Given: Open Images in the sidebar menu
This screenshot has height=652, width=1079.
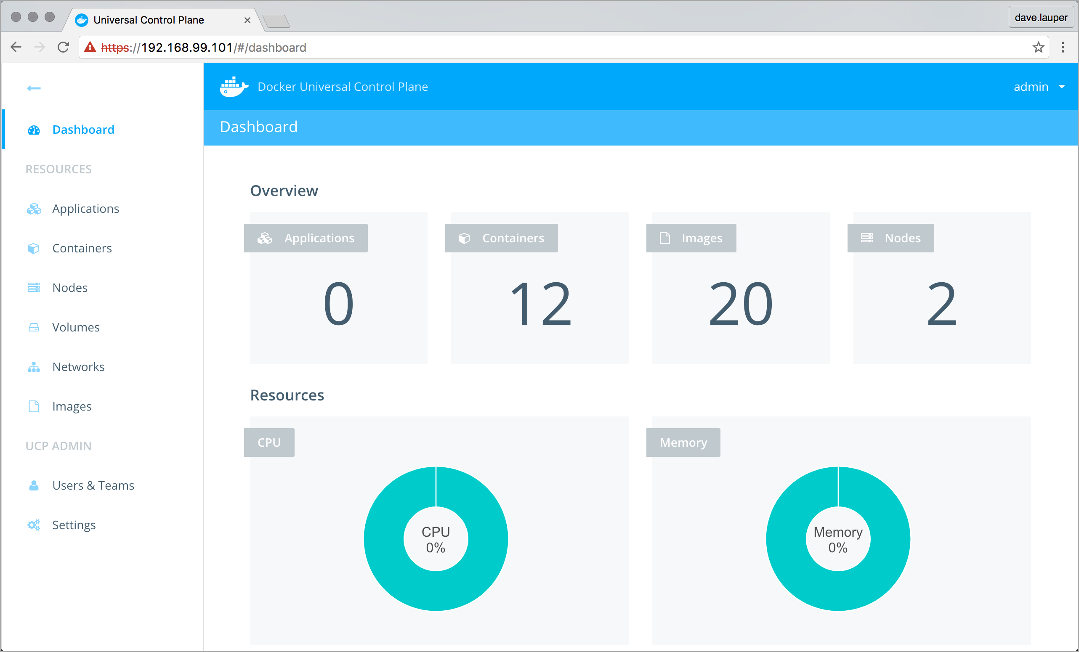Looking at the screenshot, I should (72, 406).
